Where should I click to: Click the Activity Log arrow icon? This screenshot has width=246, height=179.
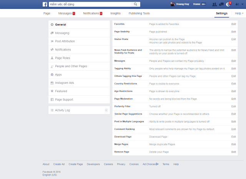[106, 110]
